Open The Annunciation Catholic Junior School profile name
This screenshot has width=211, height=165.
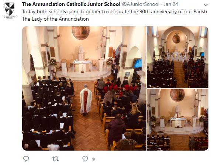tap(71, 4)
